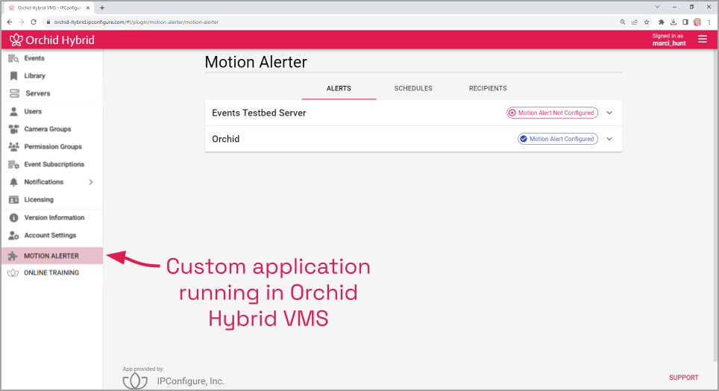Image resolution: width=719 pixels, height=391 pixels.
Task: Click the Orchid Hybrid logo icon
Action: pyautogui.click(x=16, y=40)
